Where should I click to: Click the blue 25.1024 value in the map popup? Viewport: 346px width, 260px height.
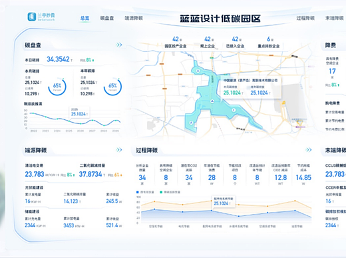click(x=260, y=93)
